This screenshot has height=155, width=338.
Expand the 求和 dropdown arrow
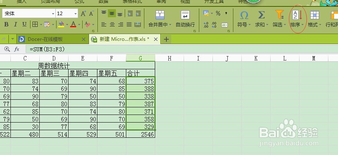267,25
